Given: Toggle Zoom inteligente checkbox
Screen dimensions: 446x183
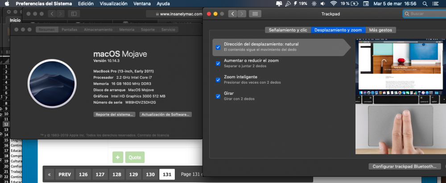Looking at the screenshot, I should 218,80.
